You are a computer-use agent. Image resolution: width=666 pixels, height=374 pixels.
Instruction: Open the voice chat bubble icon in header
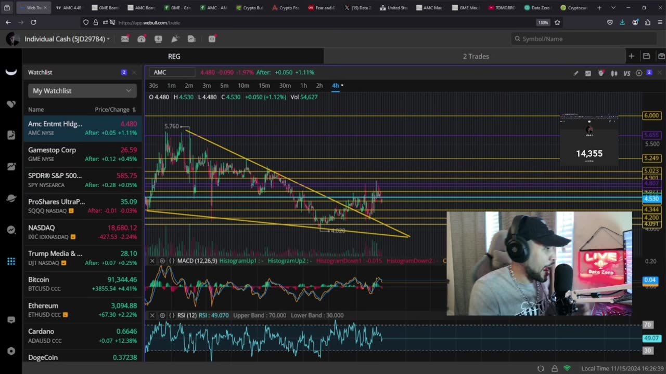(212, 39)
